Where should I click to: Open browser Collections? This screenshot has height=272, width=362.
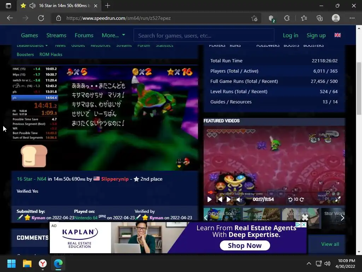coord(320,18)
